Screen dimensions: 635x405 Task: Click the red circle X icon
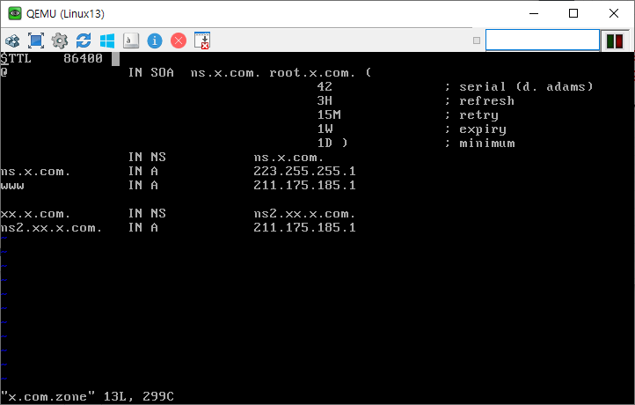coord(179,40)
